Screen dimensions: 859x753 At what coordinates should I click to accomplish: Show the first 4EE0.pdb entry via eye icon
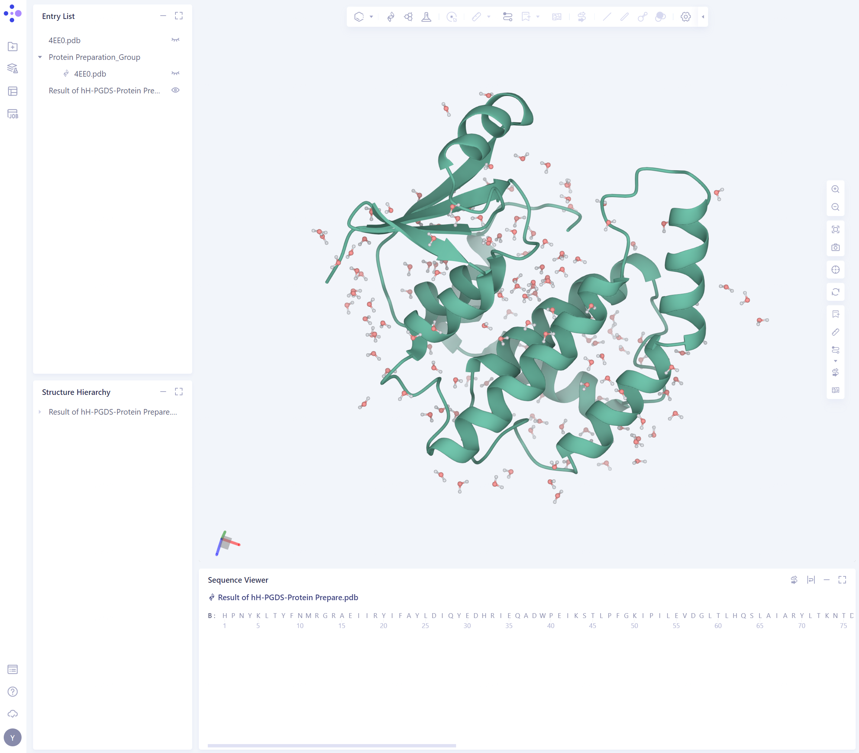click(x=175, y=40)
